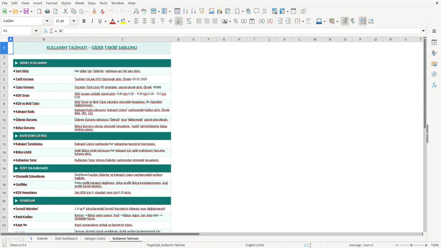Screen dimensions: 441x248
Task: Open the Font Name dropdown arrow
Action: click(47, 21)
